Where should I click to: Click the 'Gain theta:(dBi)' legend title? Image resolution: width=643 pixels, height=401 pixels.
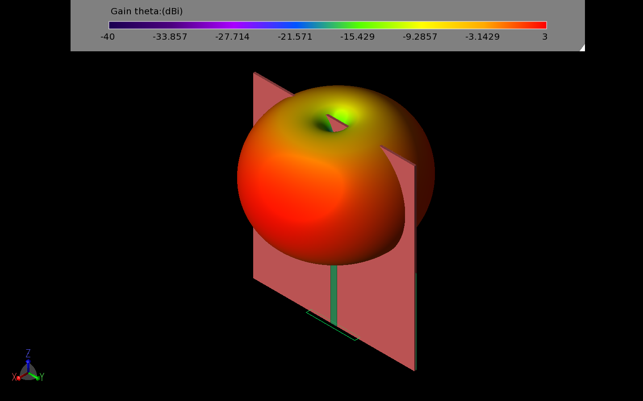point(146,11)
